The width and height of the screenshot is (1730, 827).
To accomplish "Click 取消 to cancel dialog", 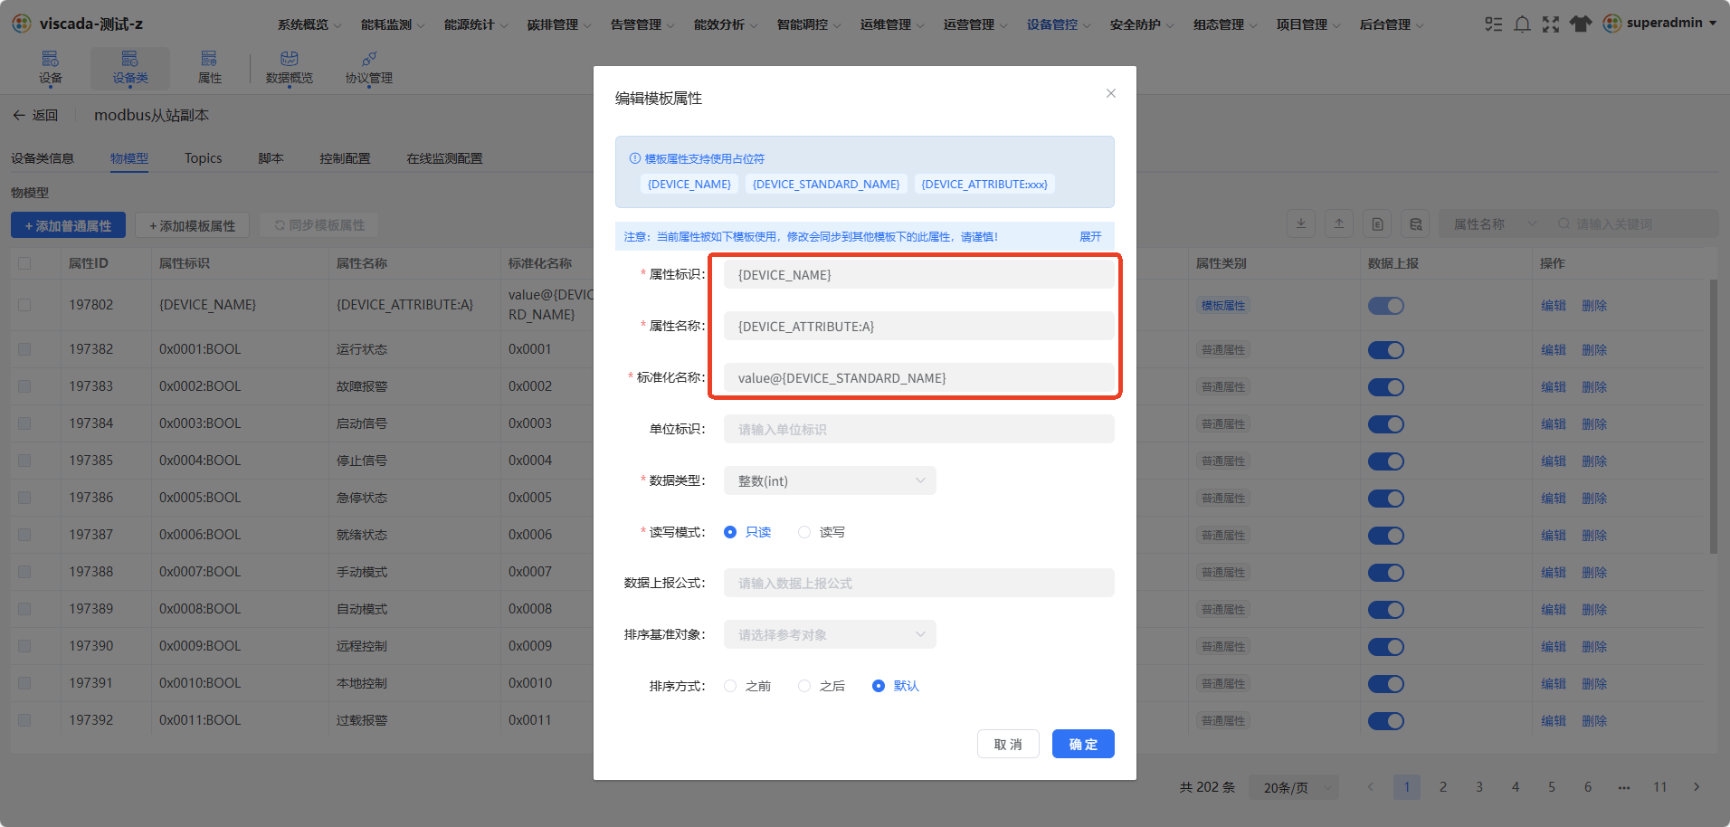I will (x=1008, y=744).
